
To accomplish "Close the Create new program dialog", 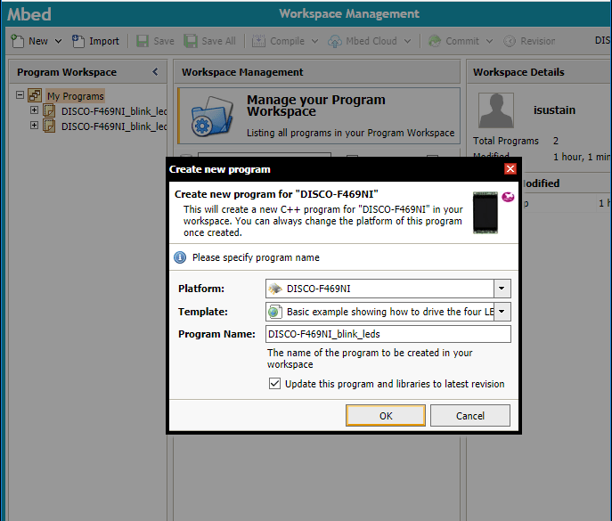I will pyautogui.click(x=510, y=169).
